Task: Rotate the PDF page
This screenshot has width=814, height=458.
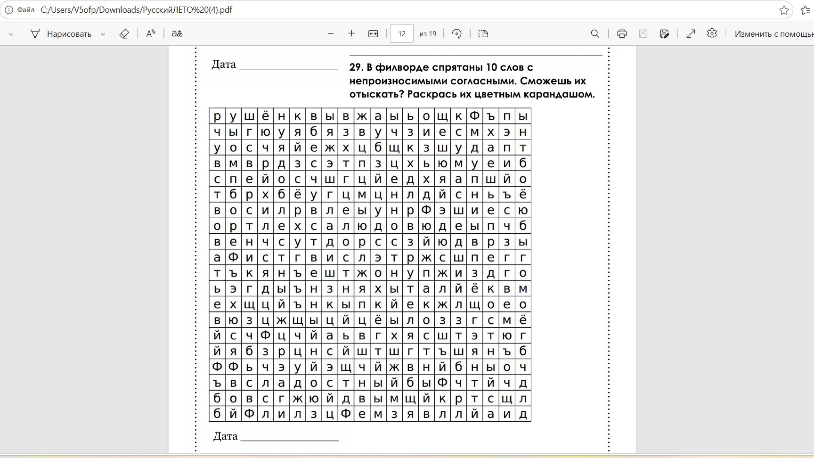Action: click(x=456, y=33)
